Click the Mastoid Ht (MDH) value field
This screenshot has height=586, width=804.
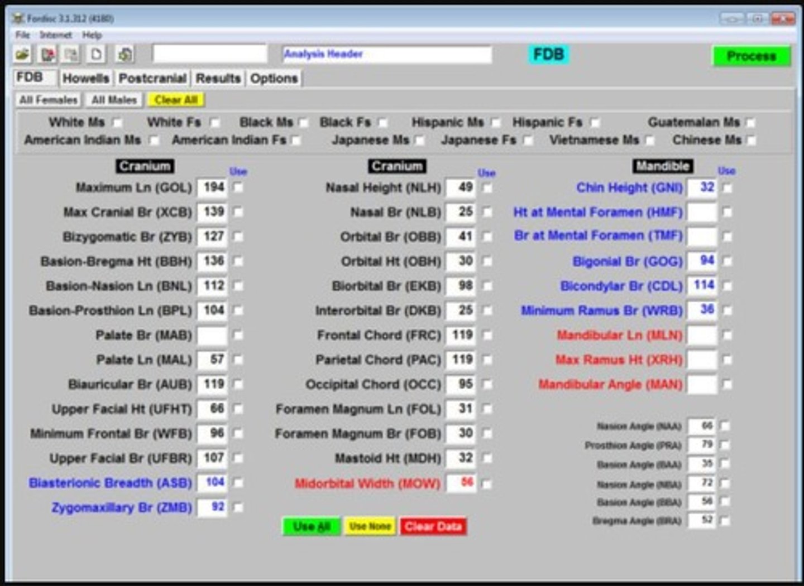click(x=461, y=458)
